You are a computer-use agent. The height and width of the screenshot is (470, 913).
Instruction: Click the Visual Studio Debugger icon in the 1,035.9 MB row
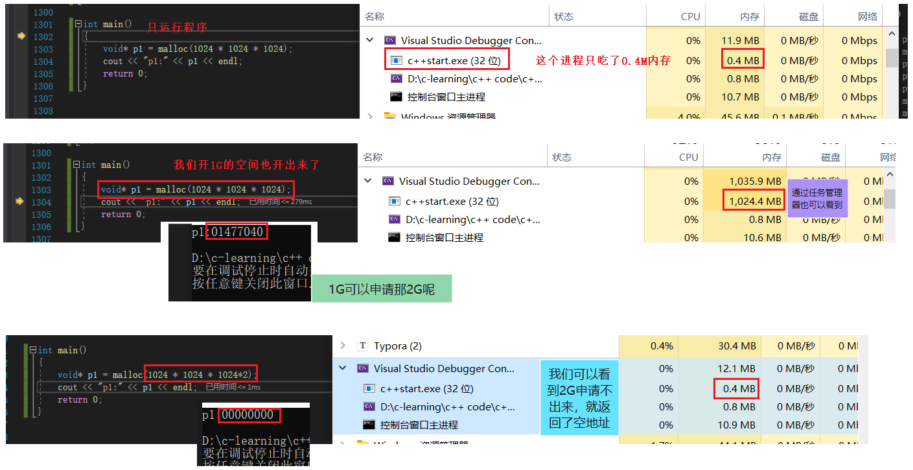tap(388, 182)
